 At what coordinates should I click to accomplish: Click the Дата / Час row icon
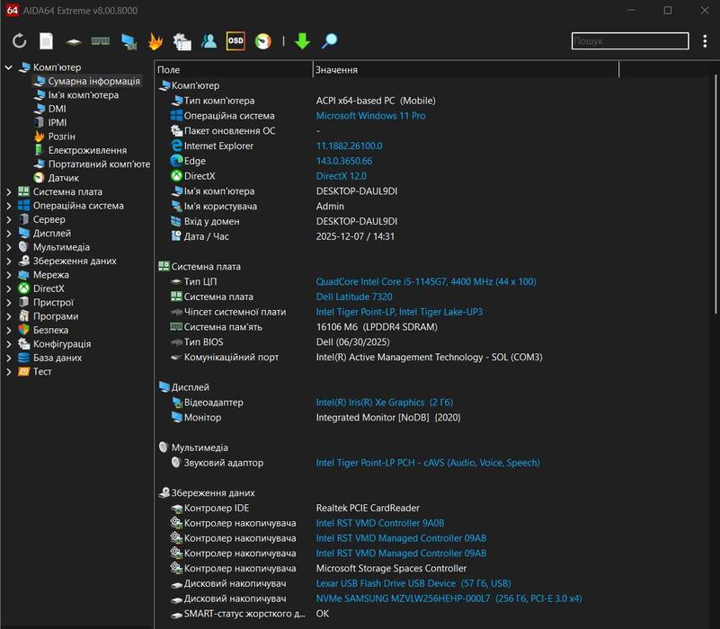coord(176,236)
